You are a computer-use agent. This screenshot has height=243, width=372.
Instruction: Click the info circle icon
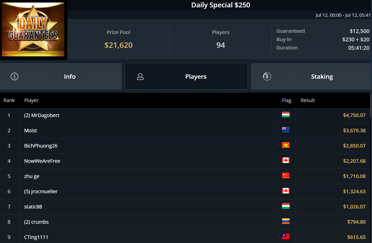point(14,76)
